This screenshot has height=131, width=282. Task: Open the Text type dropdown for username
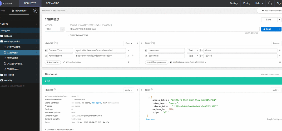193,50
